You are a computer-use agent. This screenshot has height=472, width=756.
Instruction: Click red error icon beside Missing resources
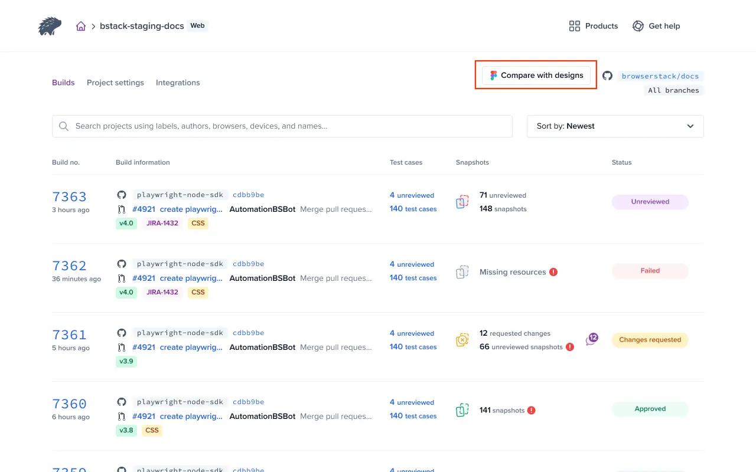click(553, 272)
